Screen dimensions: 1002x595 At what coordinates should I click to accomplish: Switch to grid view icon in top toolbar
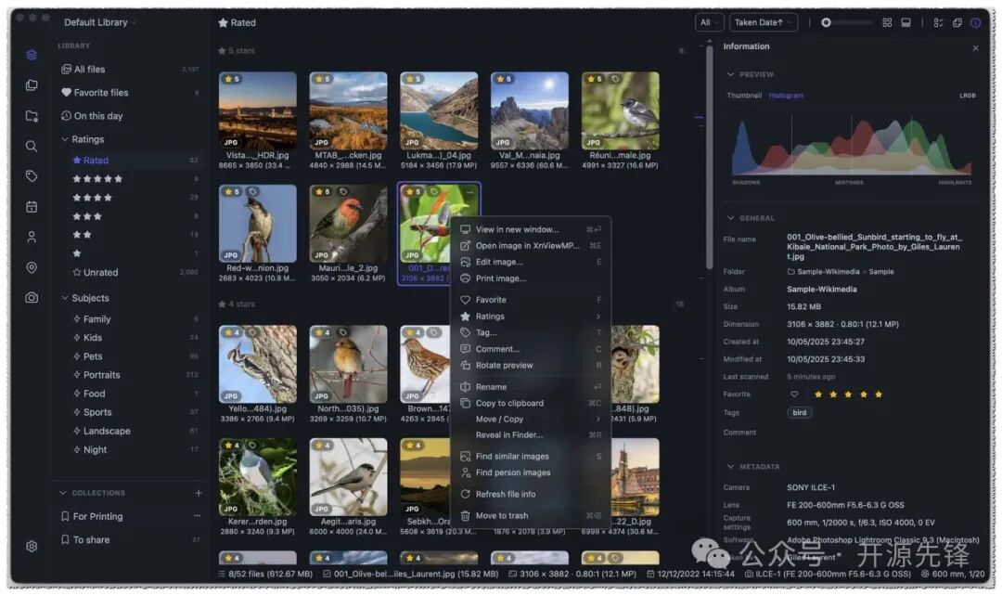click(887, 22)
